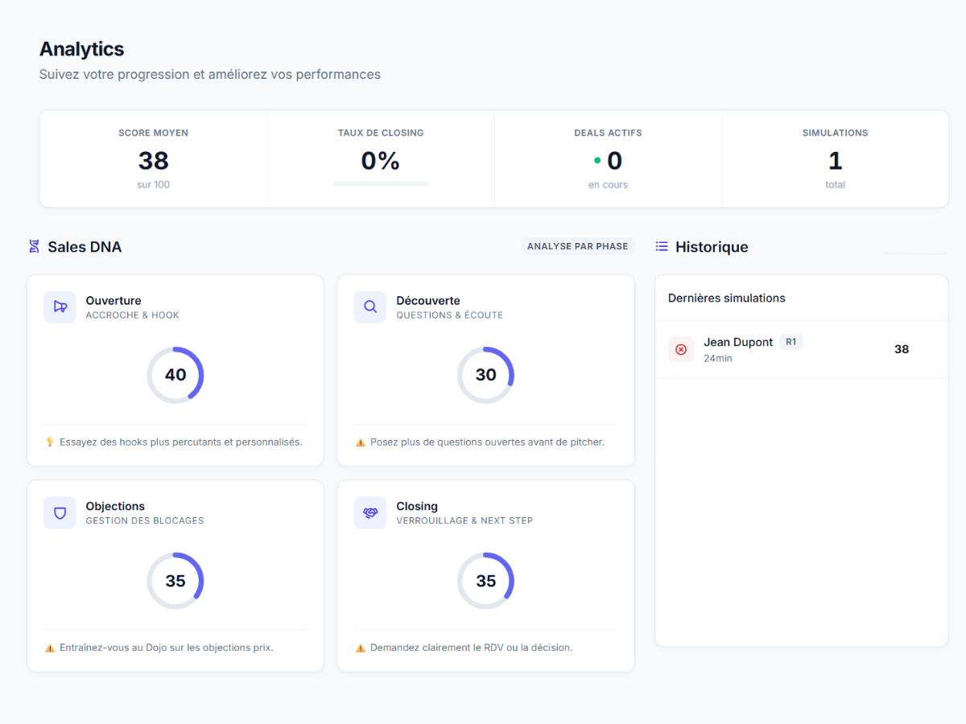
Task: Click the lightbulb icon under the Ouverture card
Action: point(50,442)
